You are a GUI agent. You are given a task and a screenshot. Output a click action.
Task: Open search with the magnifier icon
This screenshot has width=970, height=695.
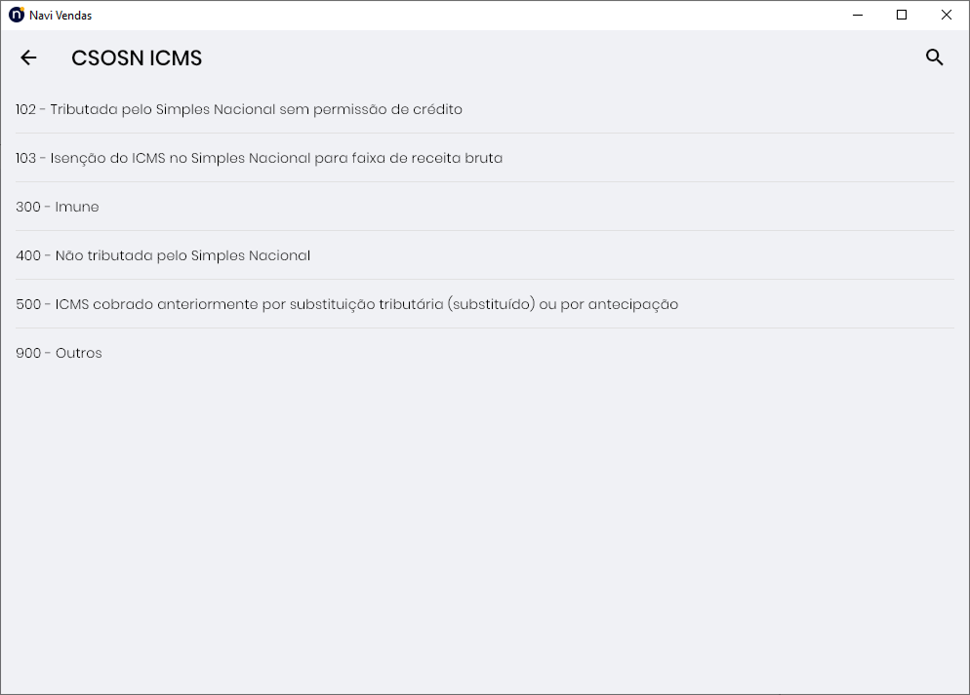(x=934, y=58)
